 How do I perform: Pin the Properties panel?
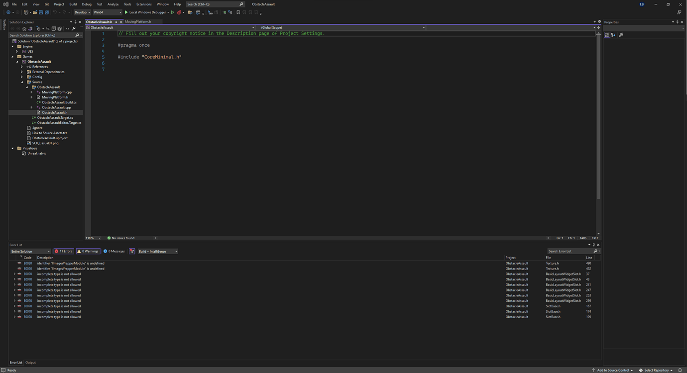point(677,22)
